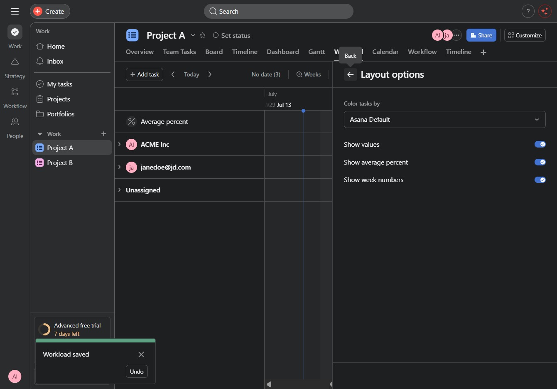Click the Customize button
The height and width of the screenshot is (389, 557).
[525, 35]
